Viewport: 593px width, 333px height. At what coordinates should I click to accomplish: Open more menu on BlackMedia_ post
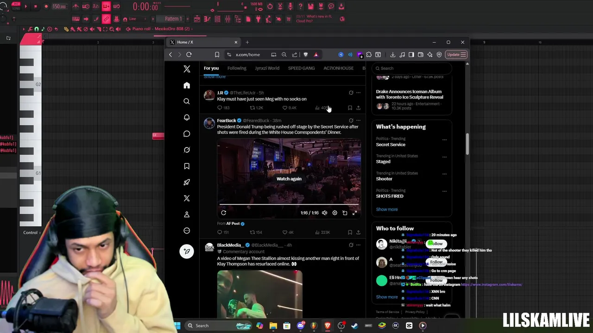point(358,245)
